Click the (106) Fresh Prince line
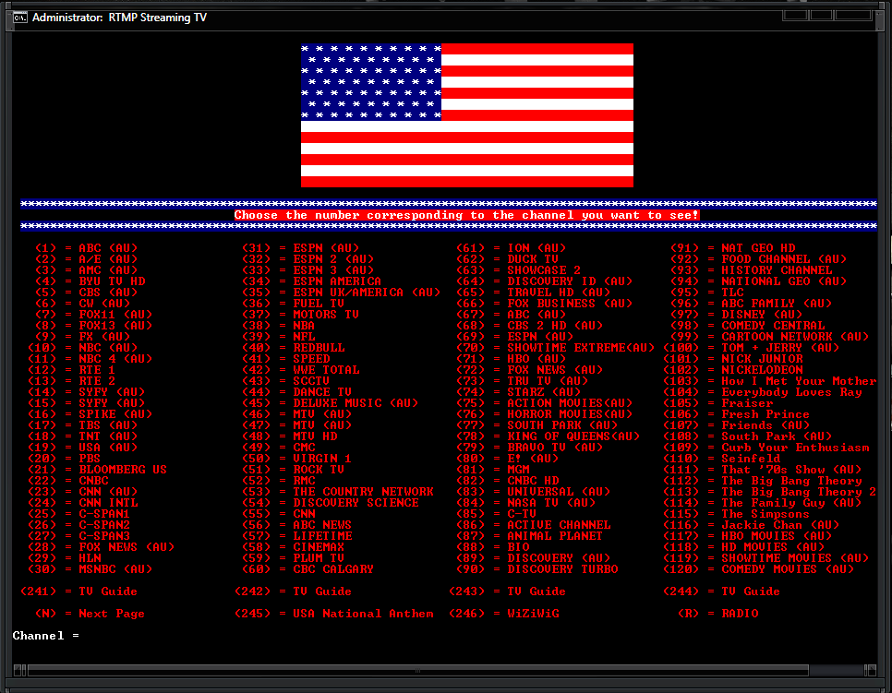This screenshot has height=693, width=892. (737, 414)
